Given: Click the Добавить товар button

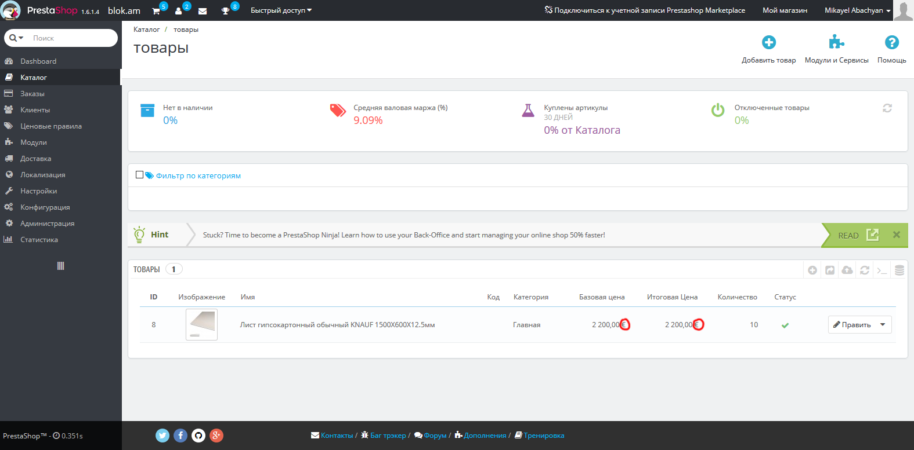Looking at the screenshot, I should coord(769,49).
